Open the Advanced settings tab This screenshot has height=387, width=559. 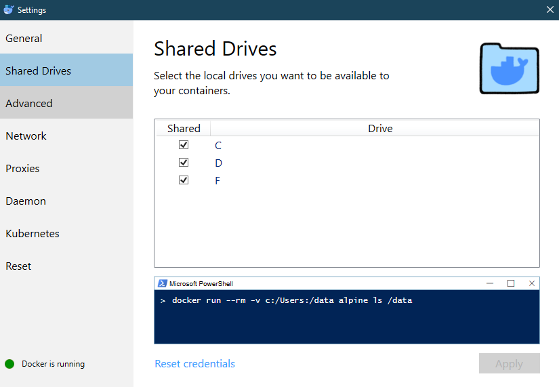66,103
